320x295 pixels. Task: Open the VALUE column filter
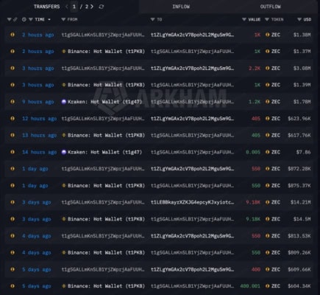click(244, 19)
